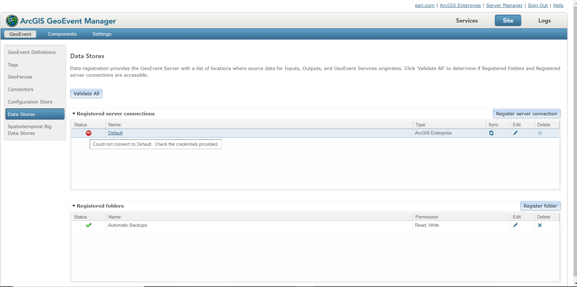Open the Help link
The width and height of the screenshot is (577, 287).
tap(558, 5)
